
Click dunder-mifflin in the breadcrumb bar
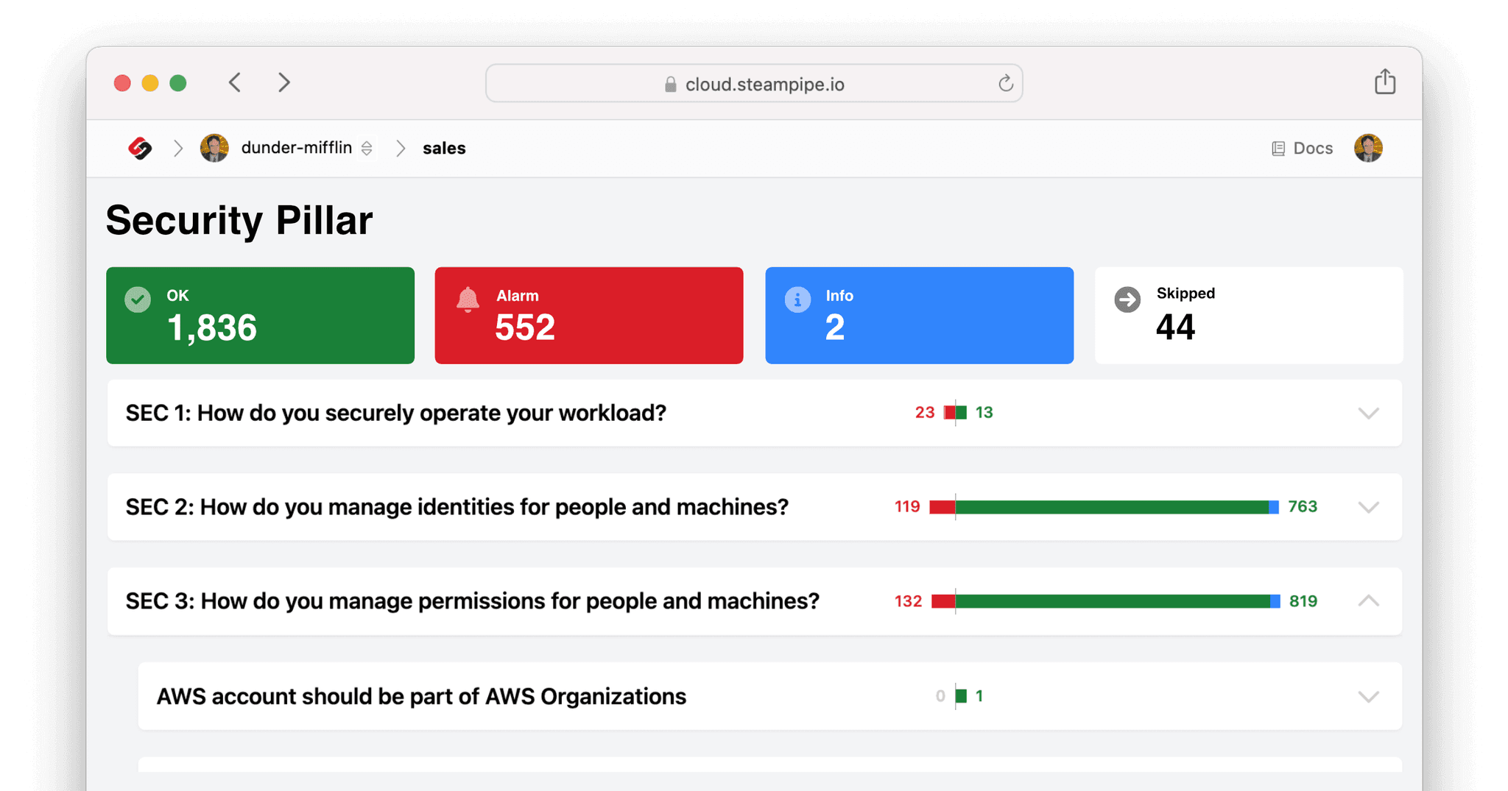(297, 147)
